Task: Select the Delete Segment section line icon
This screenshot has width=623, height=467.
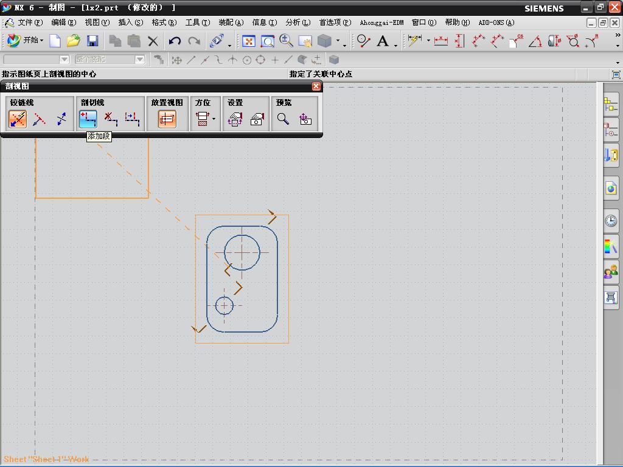Action: [x=110, y=119]
